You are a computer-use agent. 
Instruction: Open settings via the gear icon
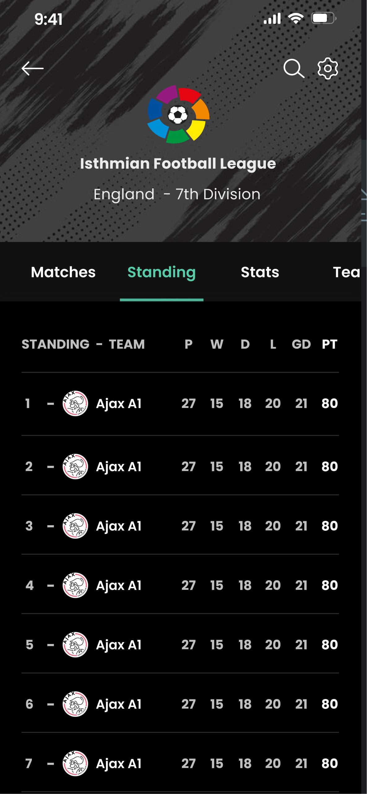coord(328,68)
